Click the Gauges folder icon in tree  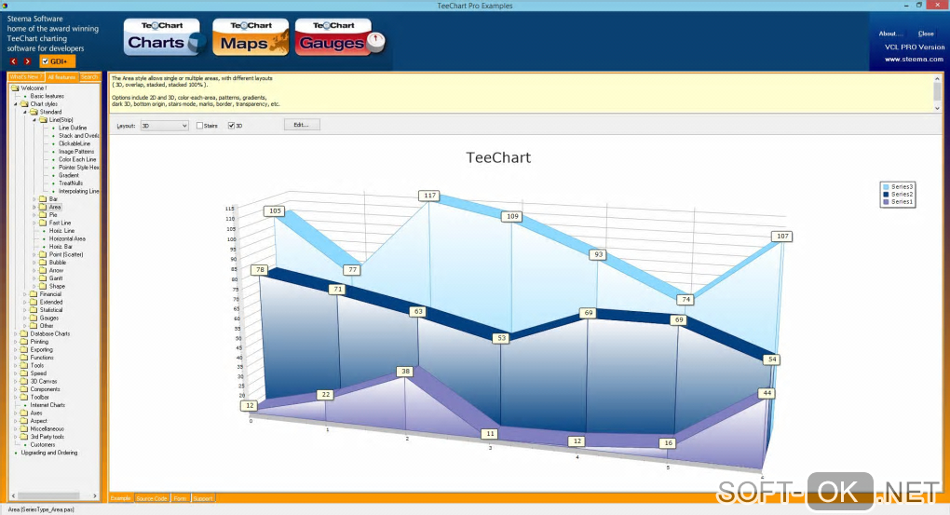click(34, 318)
